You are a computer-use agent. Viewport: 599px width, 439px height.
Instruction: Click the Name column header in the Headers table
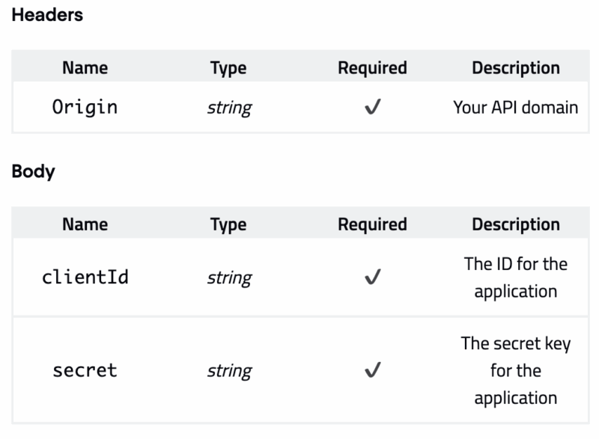85,67
